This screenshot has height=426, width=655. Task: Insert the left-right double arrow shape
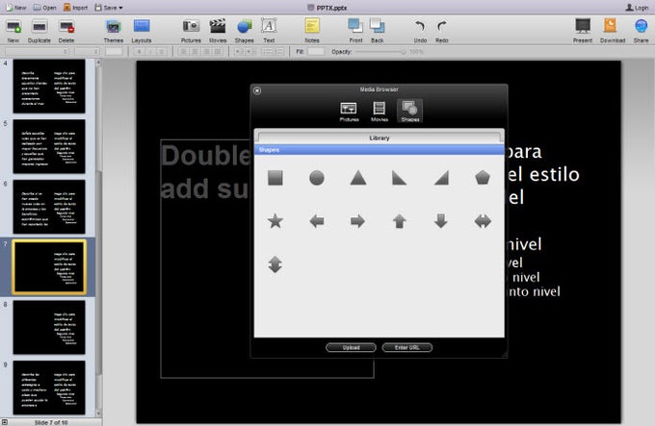pyautogui.click(x=483, y=221)
